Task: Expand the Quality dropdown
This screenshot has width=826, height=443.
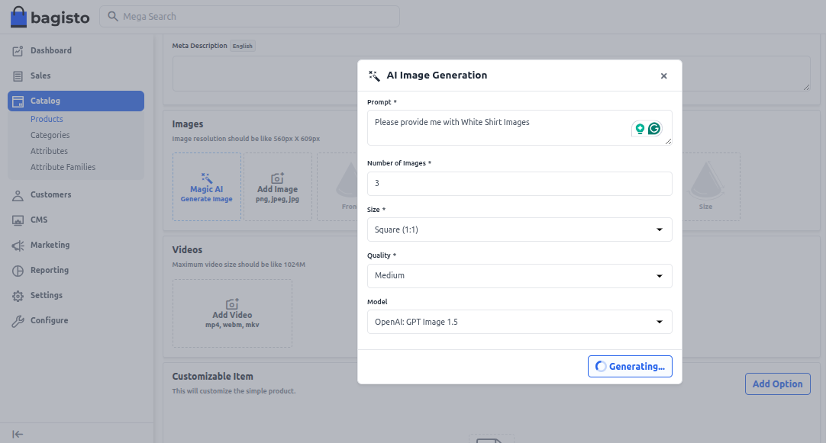Action: (519, 276)
